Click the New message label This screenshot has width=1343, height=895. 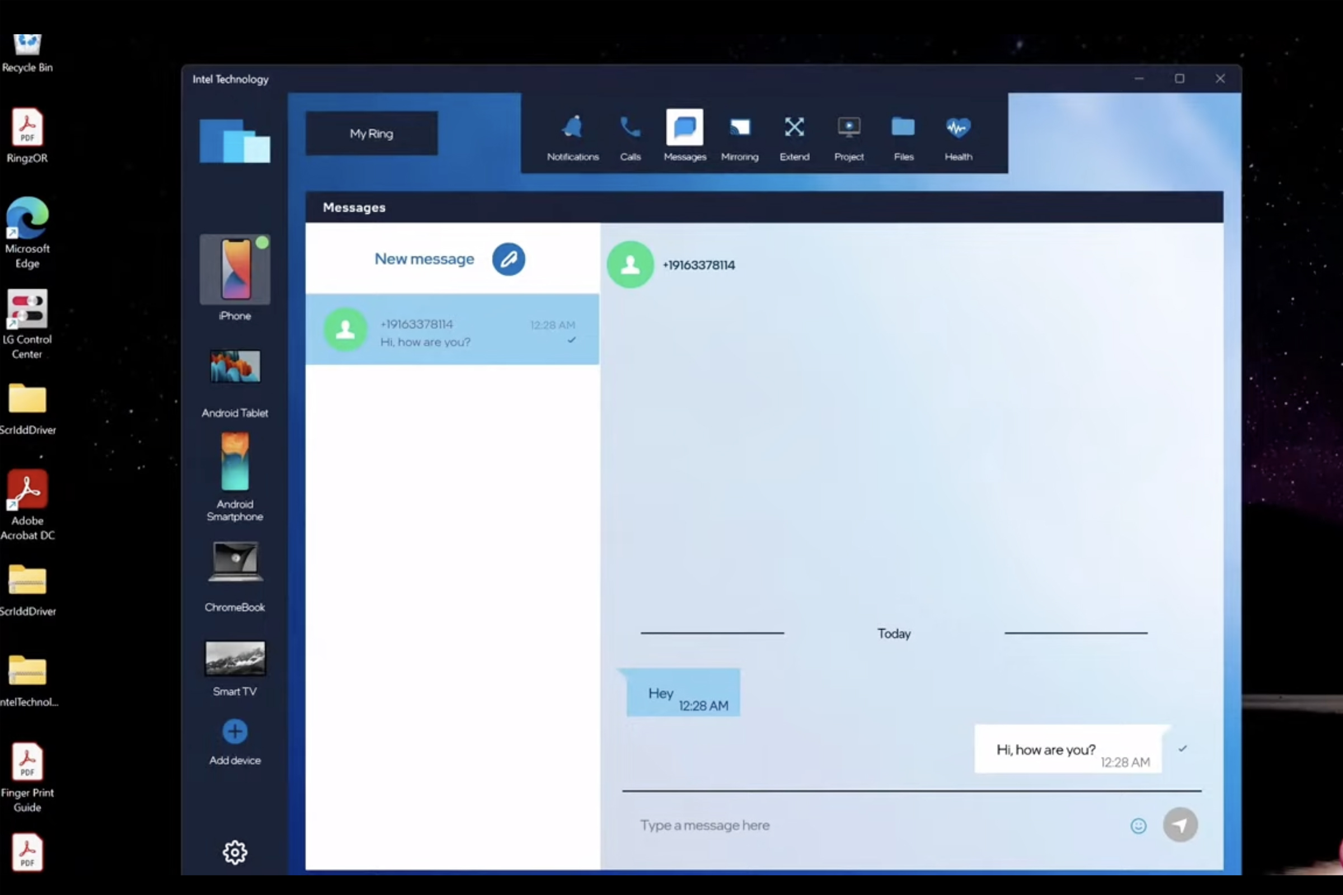click(x=424, y=259)
